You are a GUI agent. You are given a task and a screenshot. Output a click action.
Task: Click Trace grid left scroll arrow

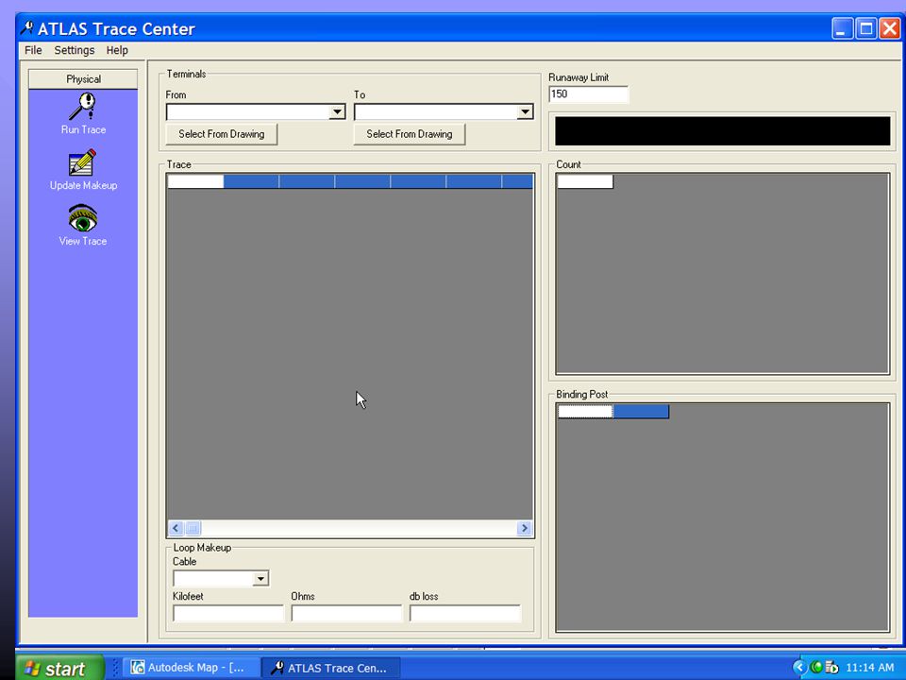pos(176,528)
